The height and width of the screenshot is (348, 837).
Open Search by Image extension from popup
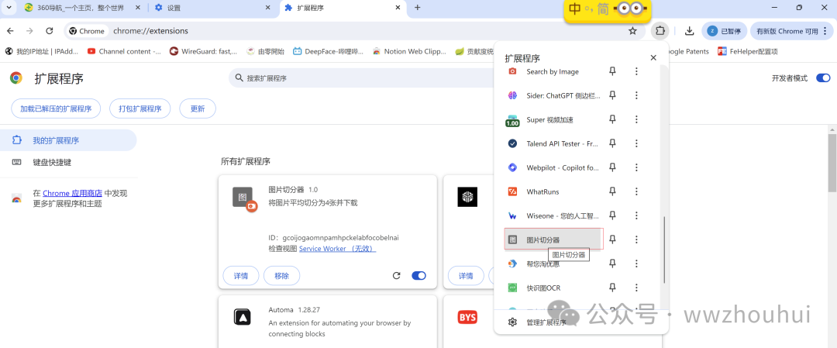[553, 71]
